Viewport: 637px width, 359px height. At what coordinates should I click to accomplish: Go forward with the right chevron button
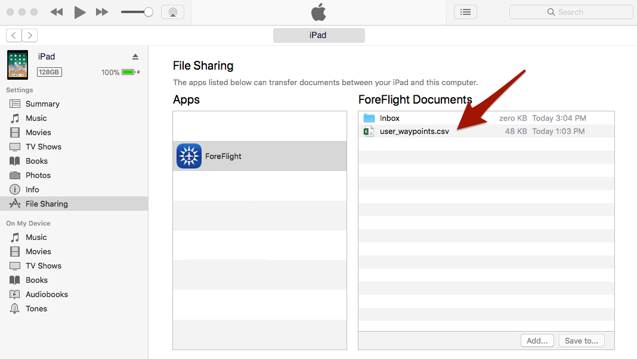(x=30, y=35)
